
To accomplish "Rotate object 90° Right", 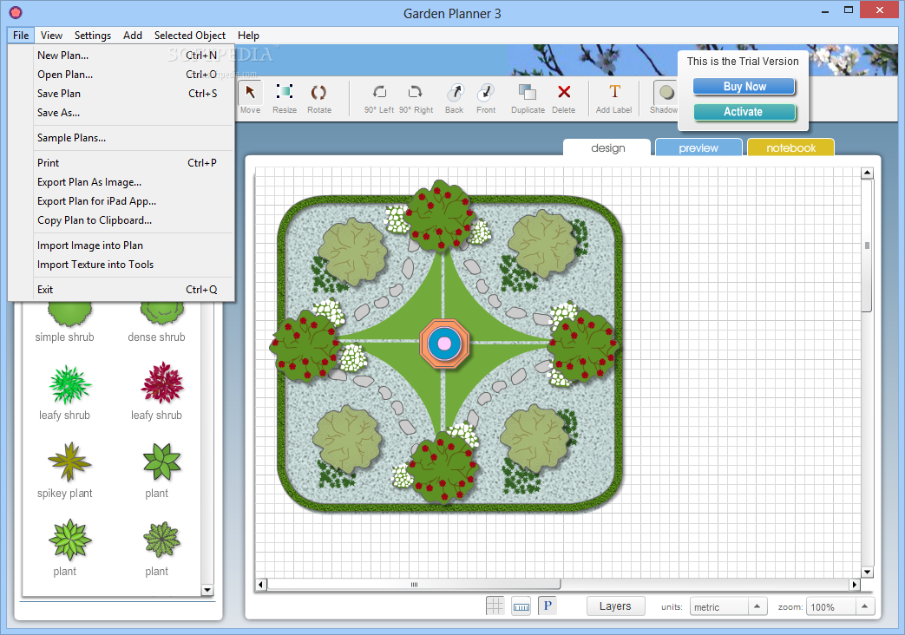I will point(416,98).
